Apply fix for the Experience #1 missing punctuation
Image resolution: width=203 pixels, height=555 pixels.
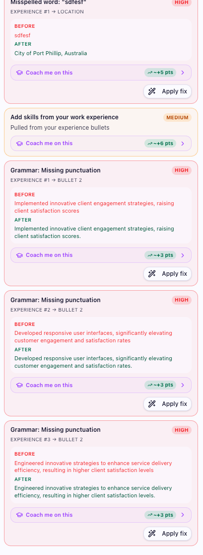[168, 274]
